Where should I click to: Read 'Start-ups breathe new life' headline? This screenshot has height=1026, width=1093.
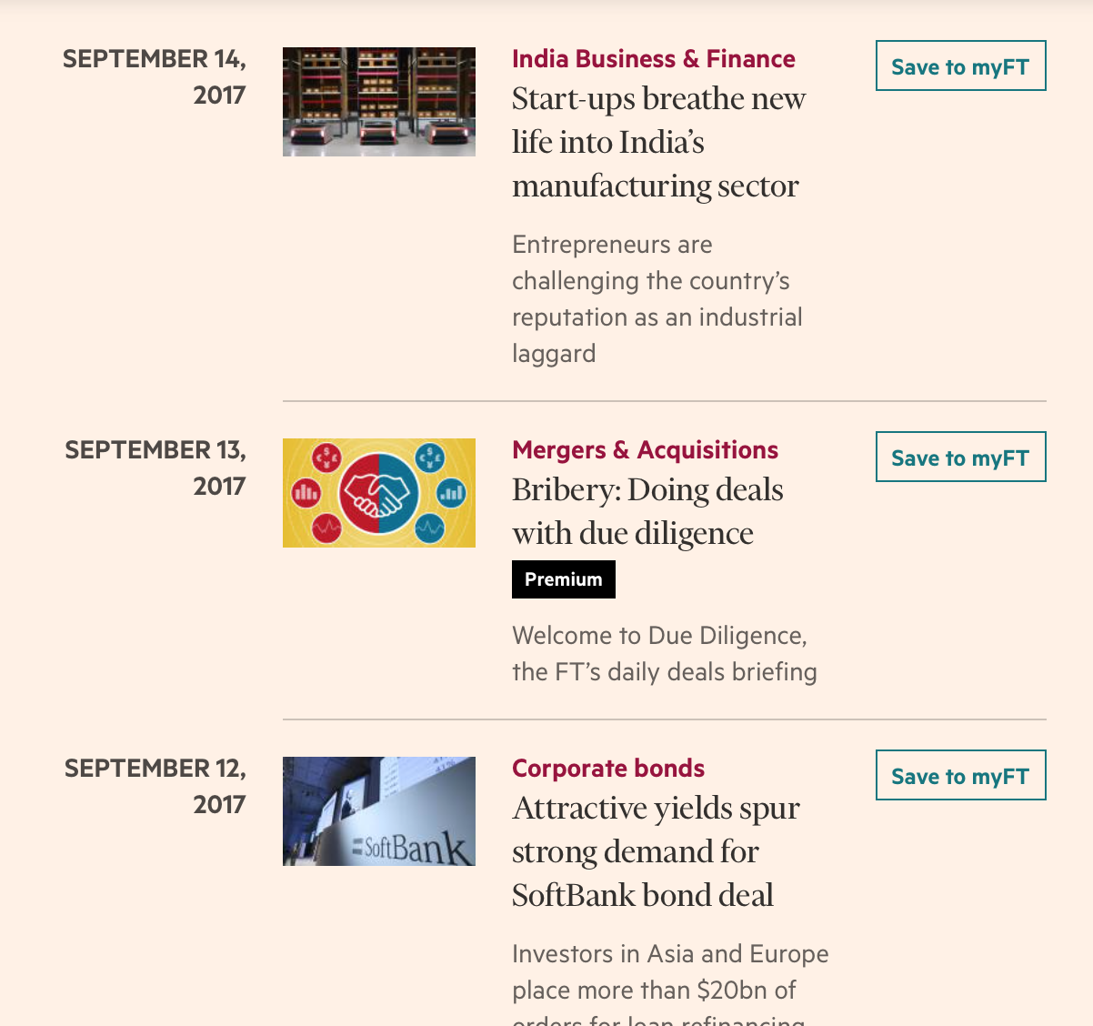[659, 142]
